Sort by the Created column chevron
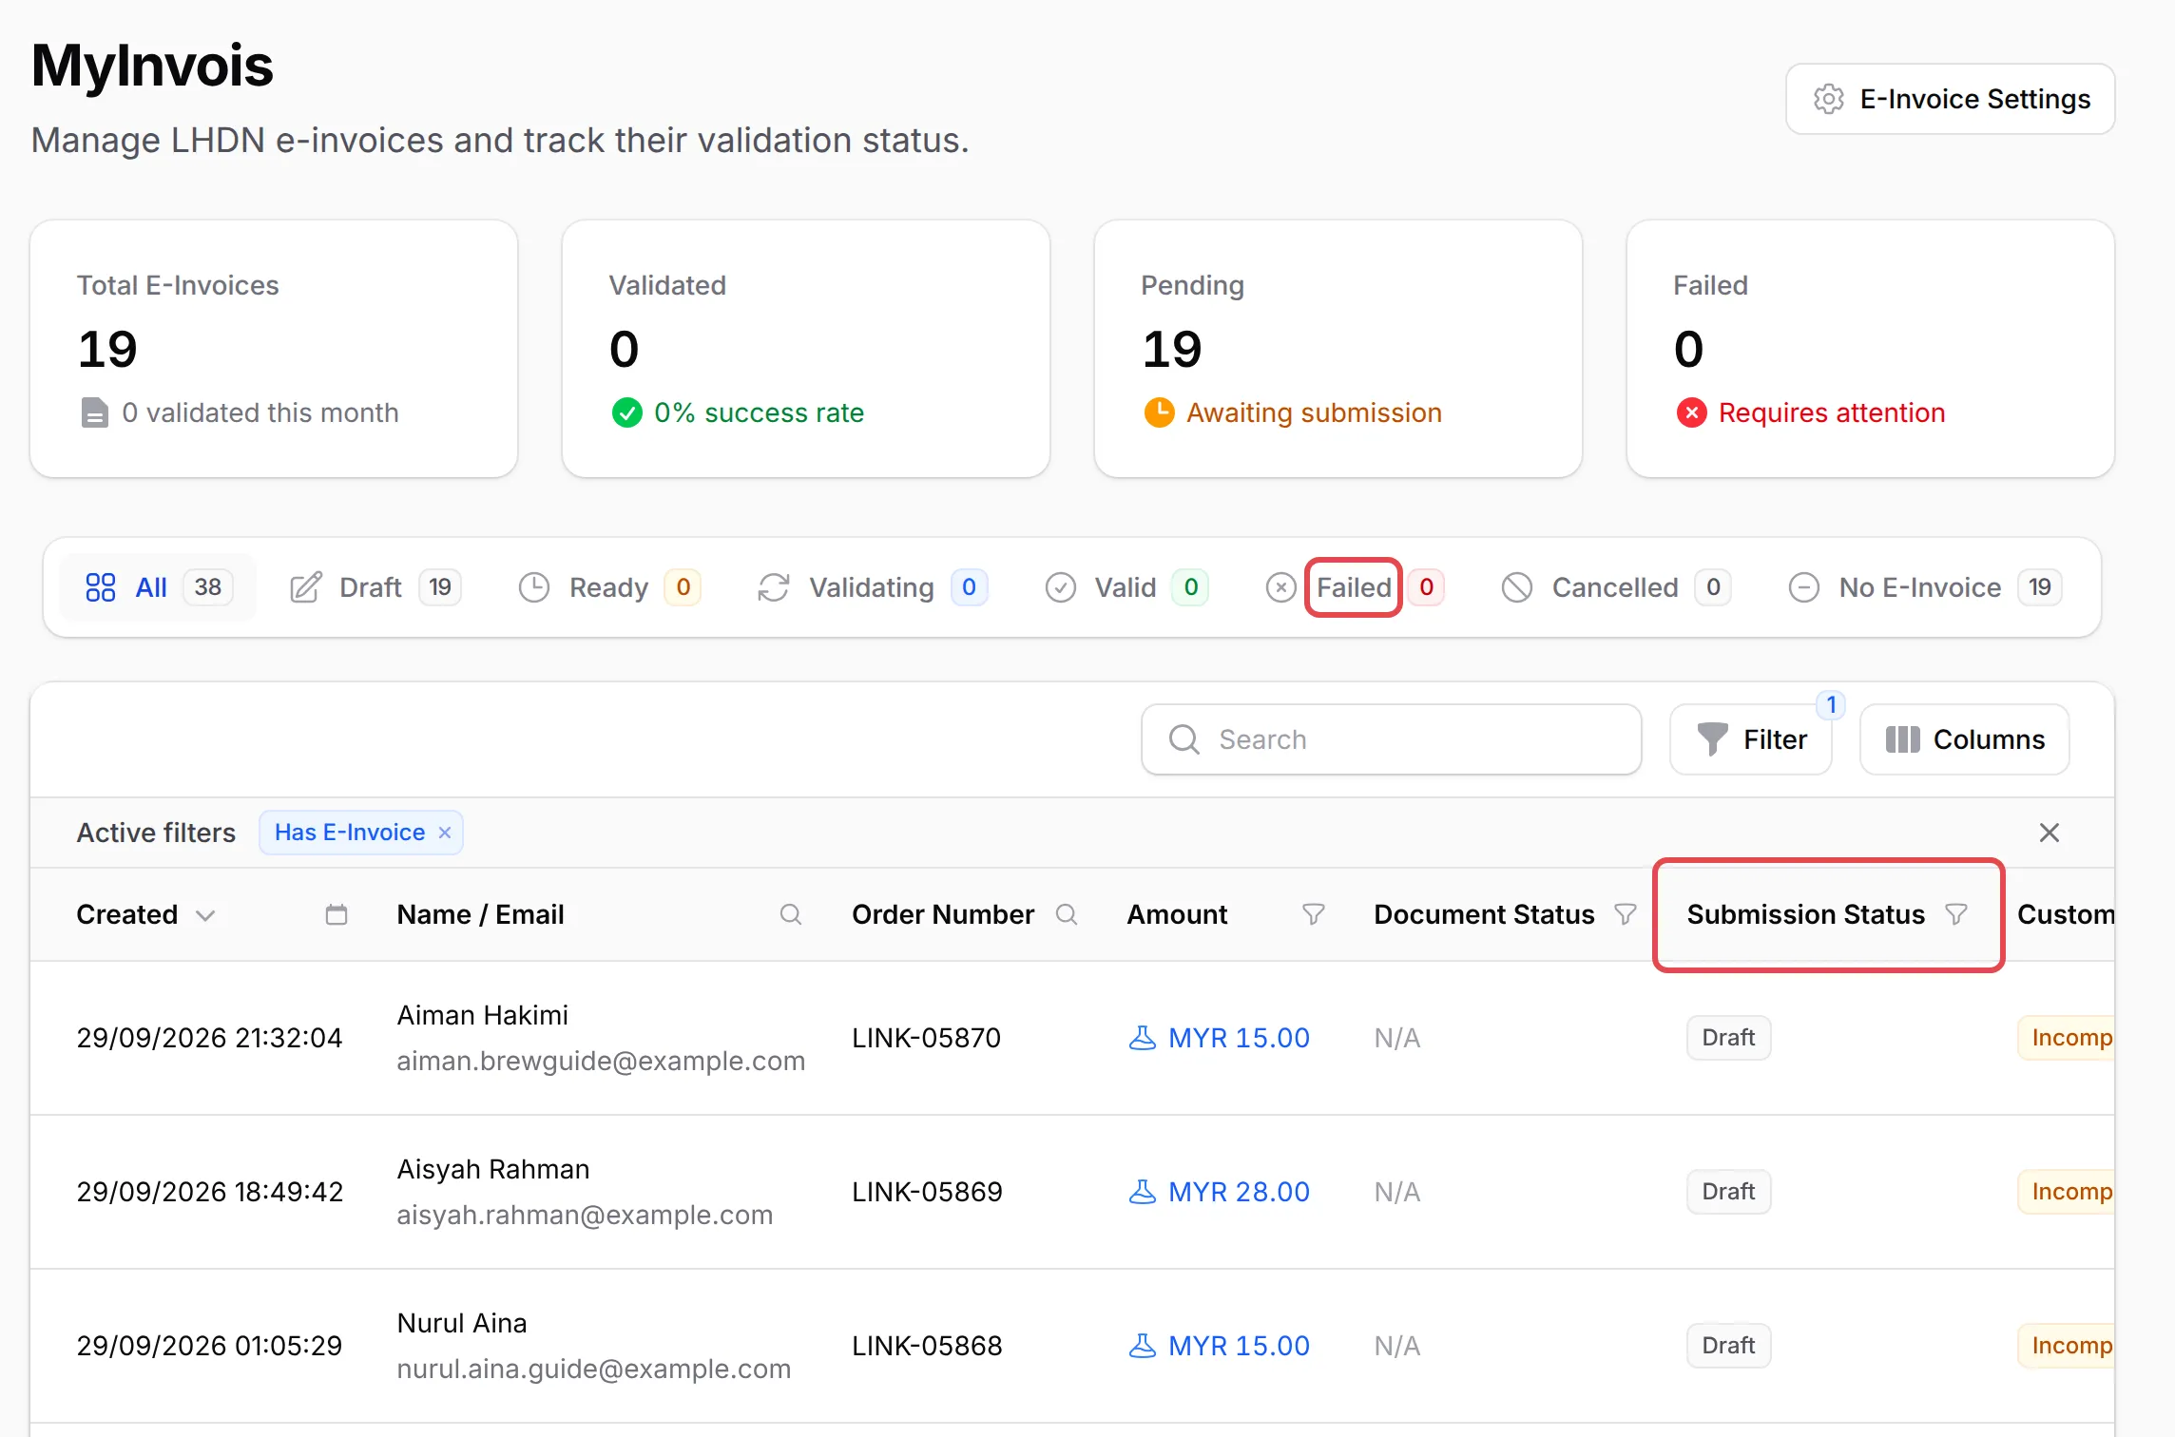 tap(205, 915)
